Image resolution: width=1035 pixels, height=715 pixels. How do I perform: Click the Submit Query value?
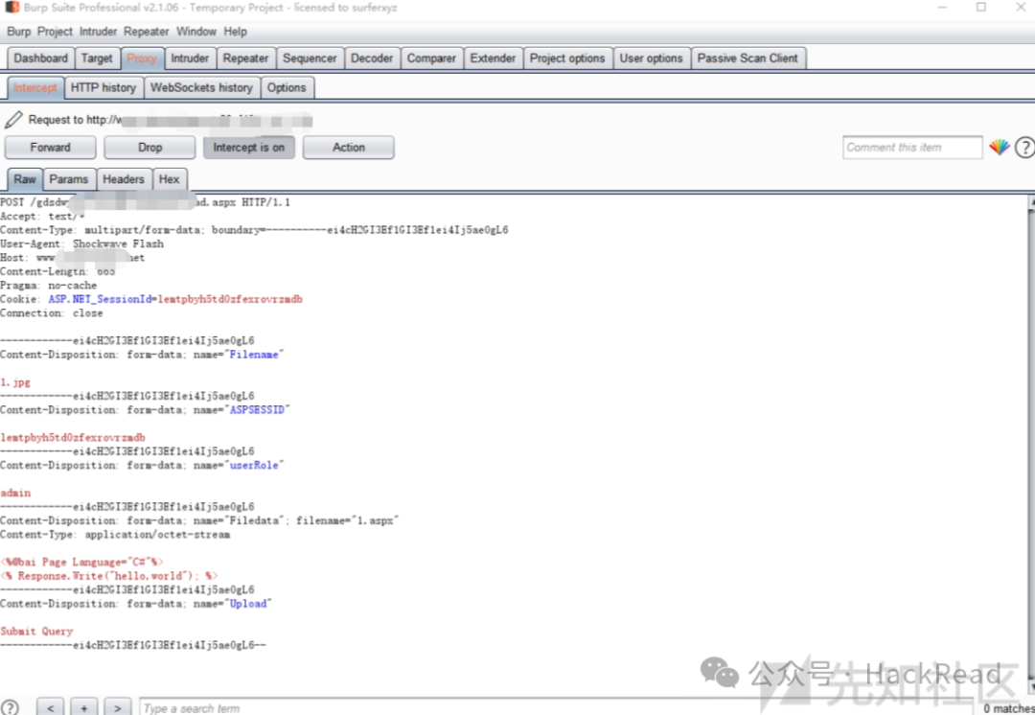[36, 632]
